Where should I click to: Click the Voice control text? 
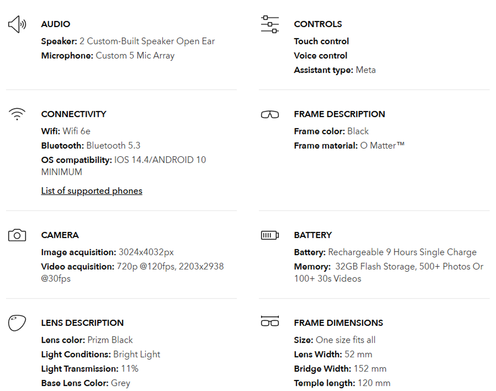[x=321, y=56]
